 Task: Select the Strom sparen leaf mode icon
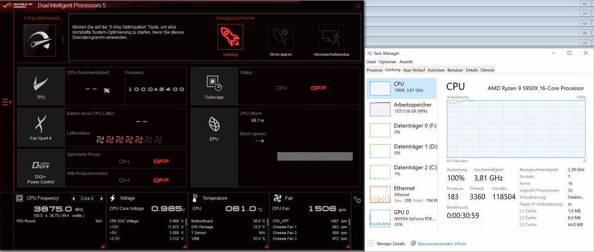point(281,37)
